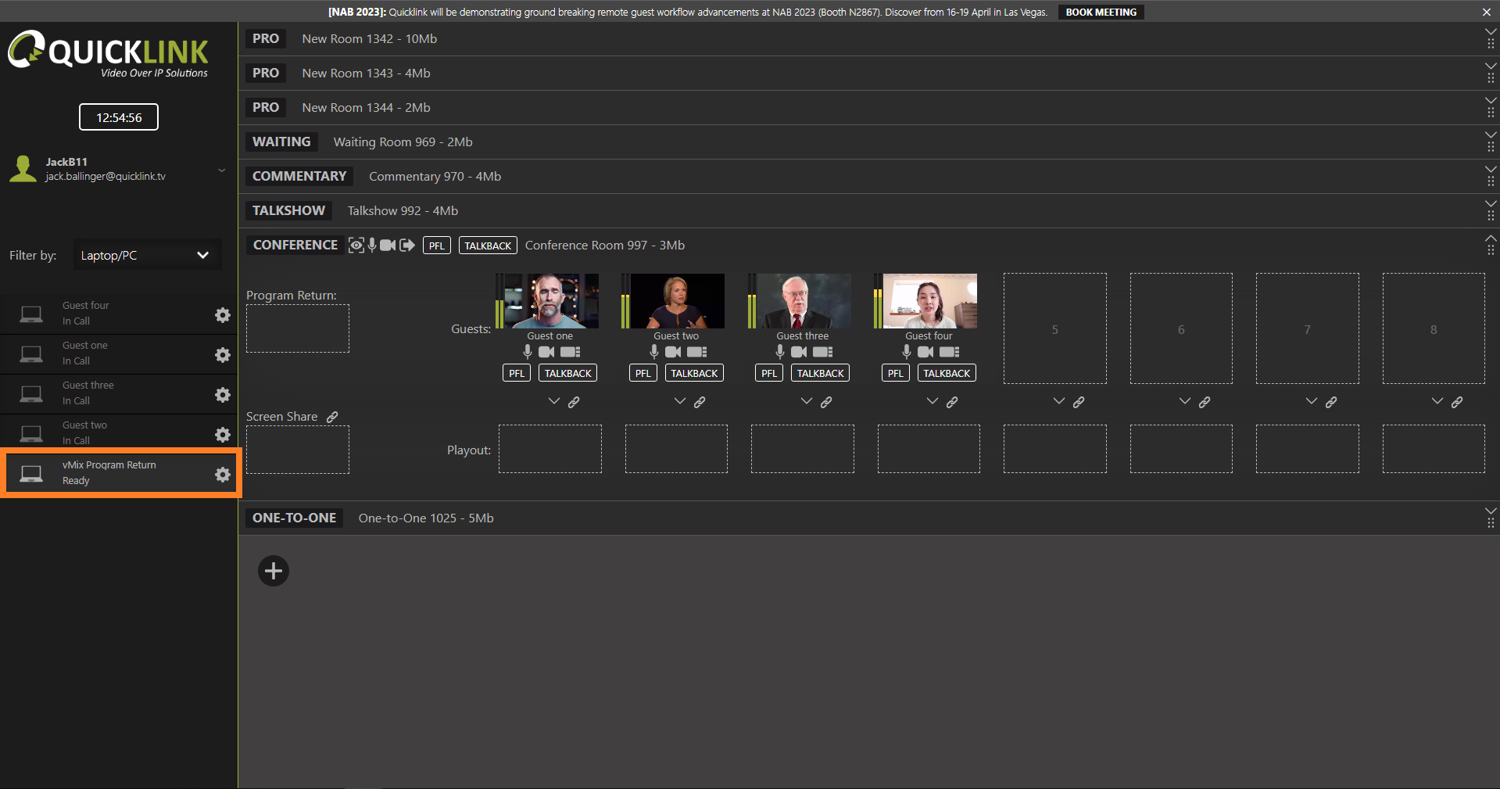The height and width of the screenshot is (789, 1500).
Task: Mute Guest one's microphone icon
Action: 528,352
